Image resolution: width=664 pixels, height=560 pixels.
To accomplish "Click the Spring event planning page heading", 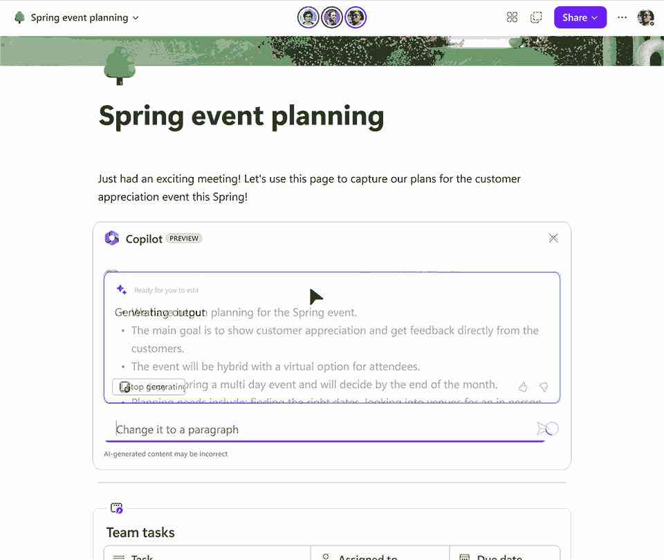I will [241, 117].
